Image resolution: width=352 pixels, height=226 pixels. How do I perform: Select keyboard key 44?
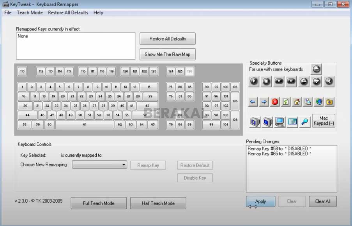coord(27,115)
